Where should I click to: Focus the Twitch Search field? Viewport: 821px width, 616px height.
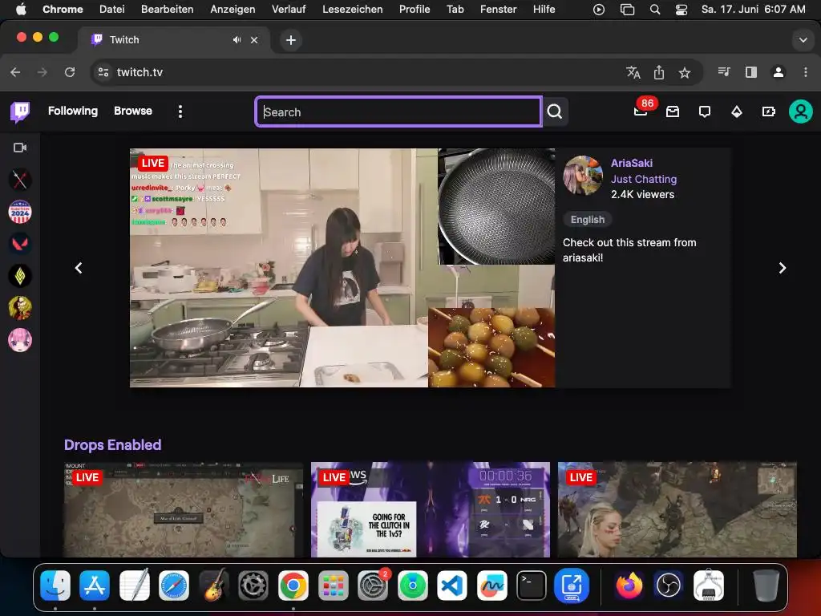[x=398, y=111]
